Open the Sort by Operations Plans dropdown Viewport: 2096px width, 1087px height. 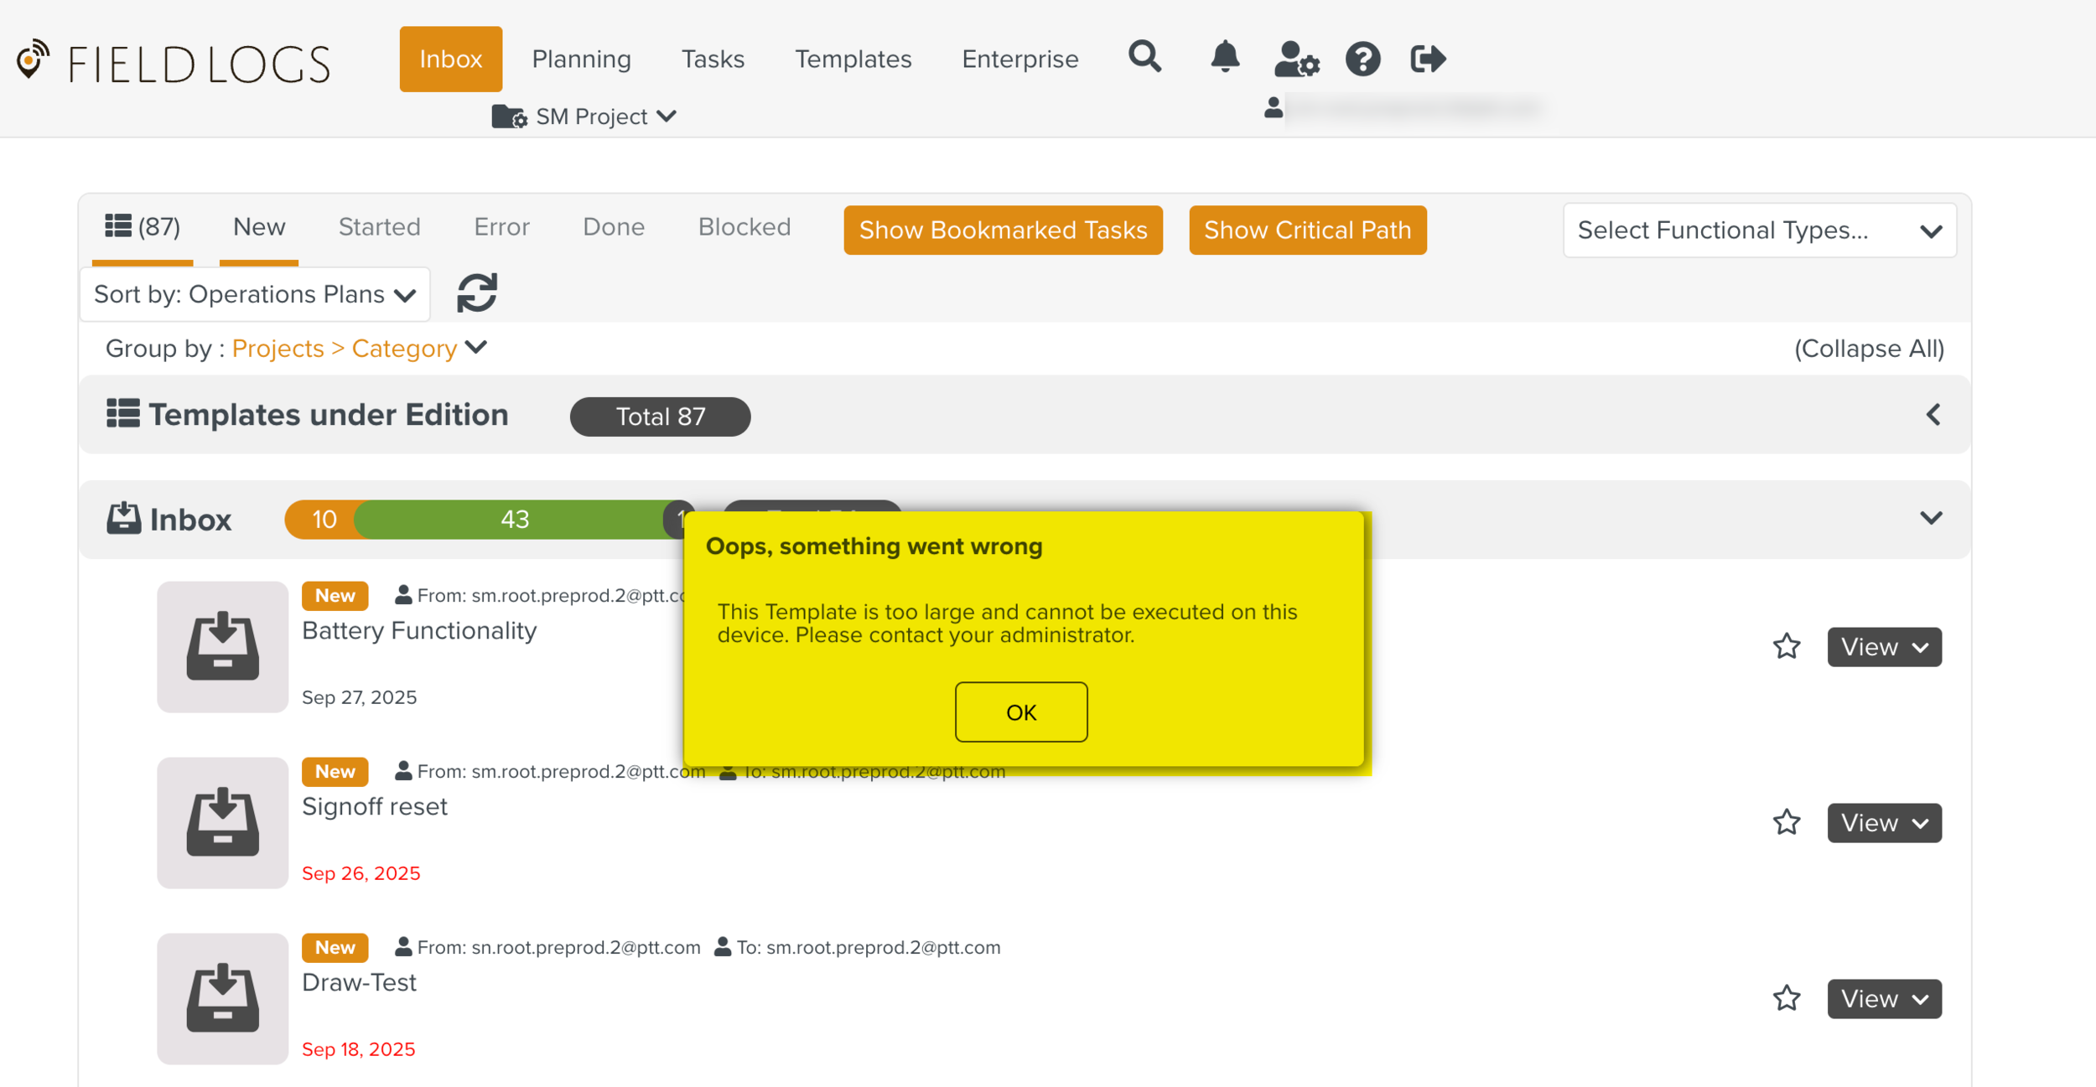click(x=255, y=294)
